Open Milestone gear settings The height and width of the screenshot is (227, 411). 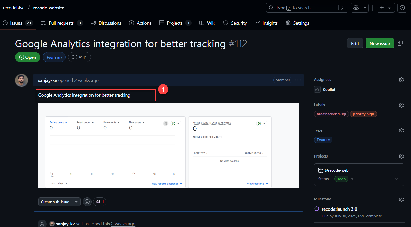point(401,199)
